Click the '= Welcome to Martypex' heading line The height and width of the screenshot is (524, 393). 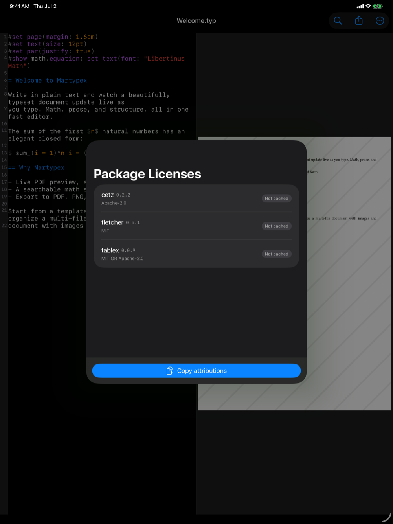point(48,81)
